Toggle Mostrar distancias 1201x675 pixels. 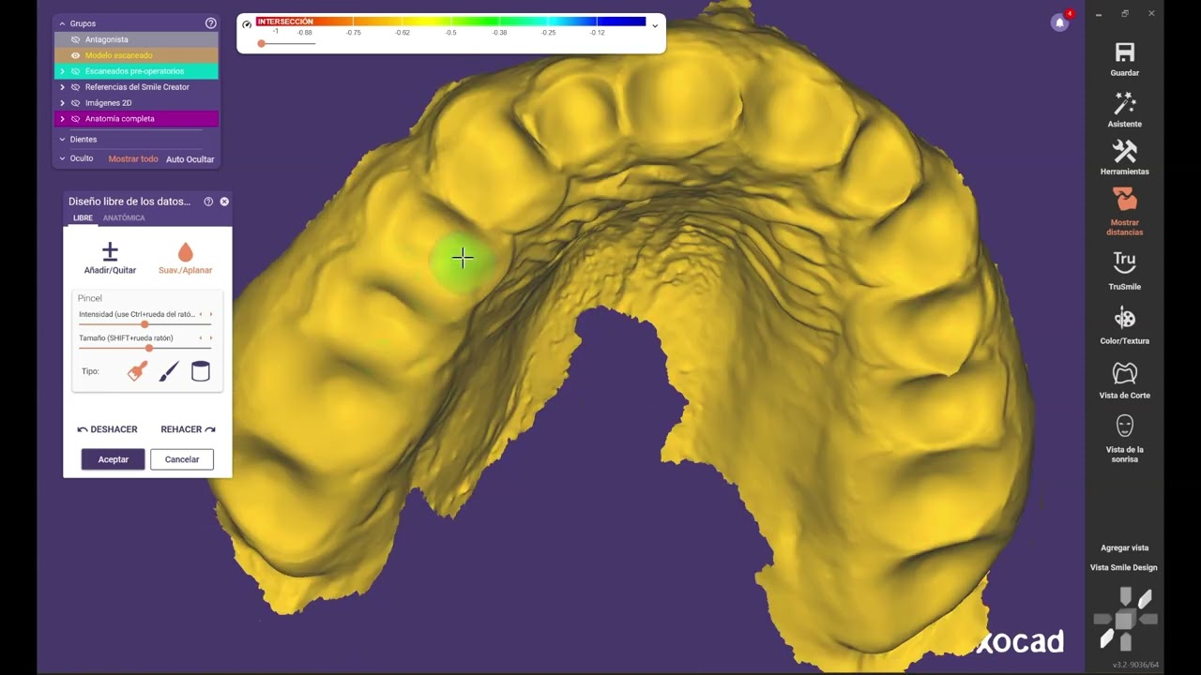point(1124,199)
